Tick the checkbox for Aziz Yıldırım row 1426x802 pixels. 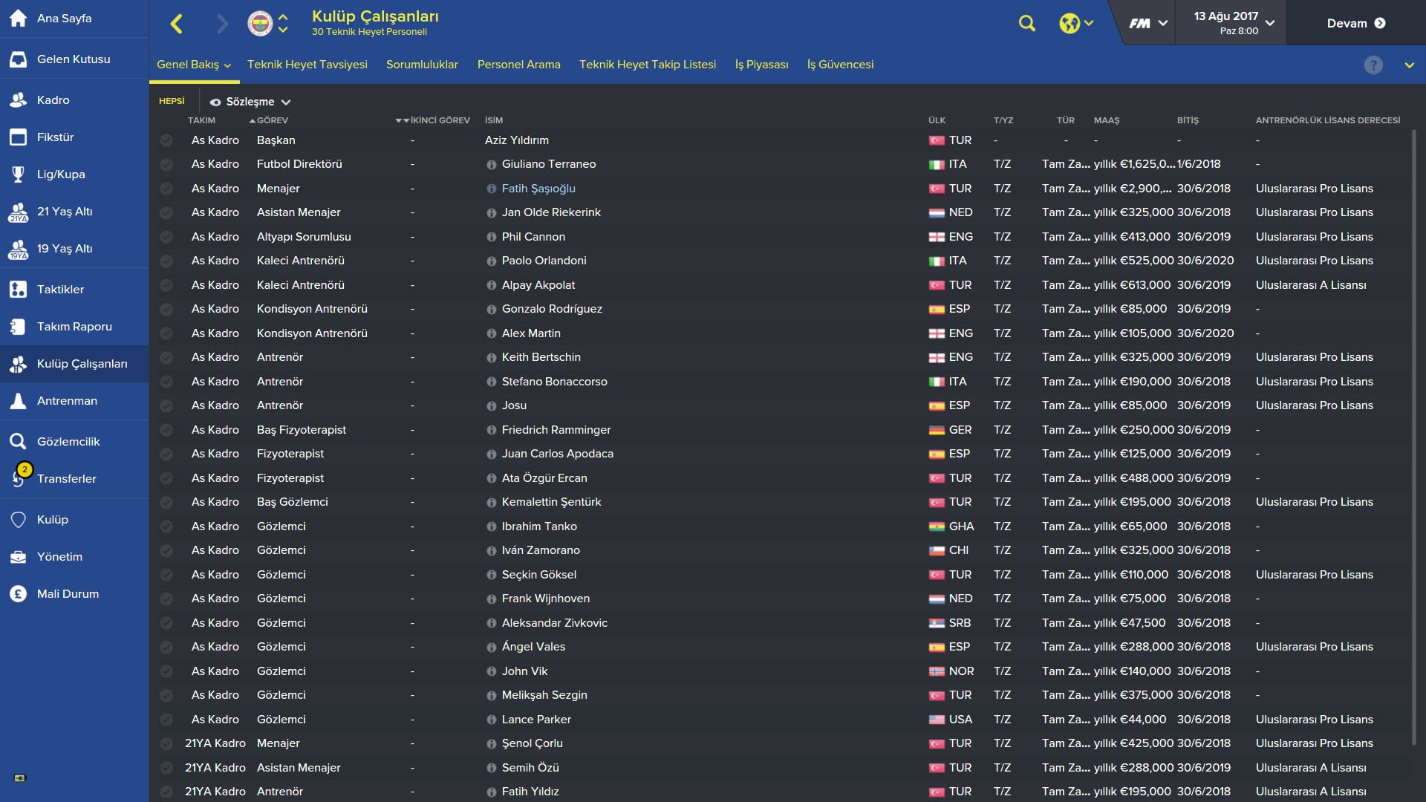pyautogui.click(x=166, y=140)
